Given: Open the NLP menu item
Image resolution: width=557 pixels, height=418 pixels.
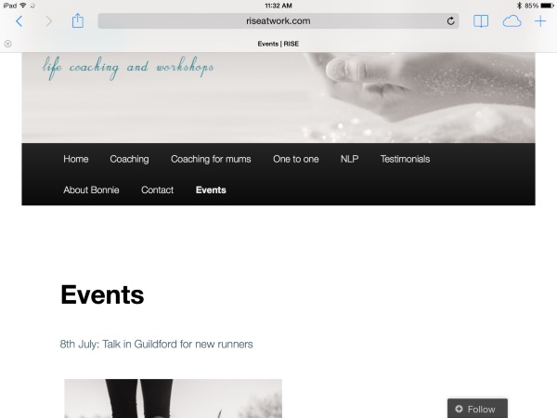Looking at the screenshot, I should 349,159.
